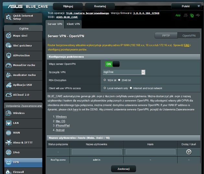Click the Alexa & IFTTT icon
204x174 pixels.
(x=9, y=143)
